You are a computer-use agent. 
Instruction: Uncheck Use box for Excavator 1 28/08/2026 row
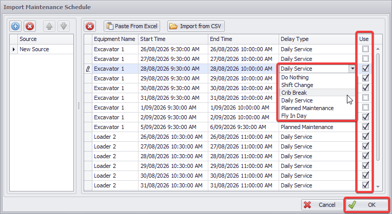tap(365, 68)
